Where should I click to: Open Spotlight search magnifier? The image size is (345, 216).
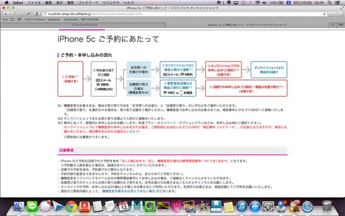pyautogui.click(x=329, y=3)
